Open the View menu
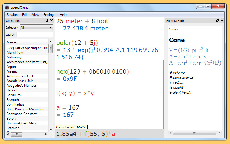Screen dimensions: 230x144 pyautogui.click(x=35, y=15)
